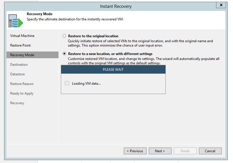Screen dimensions: 233x163
Task: Click the PLEASE WAIT header bar
Action: pyautogui.click(x=113, y=70)
